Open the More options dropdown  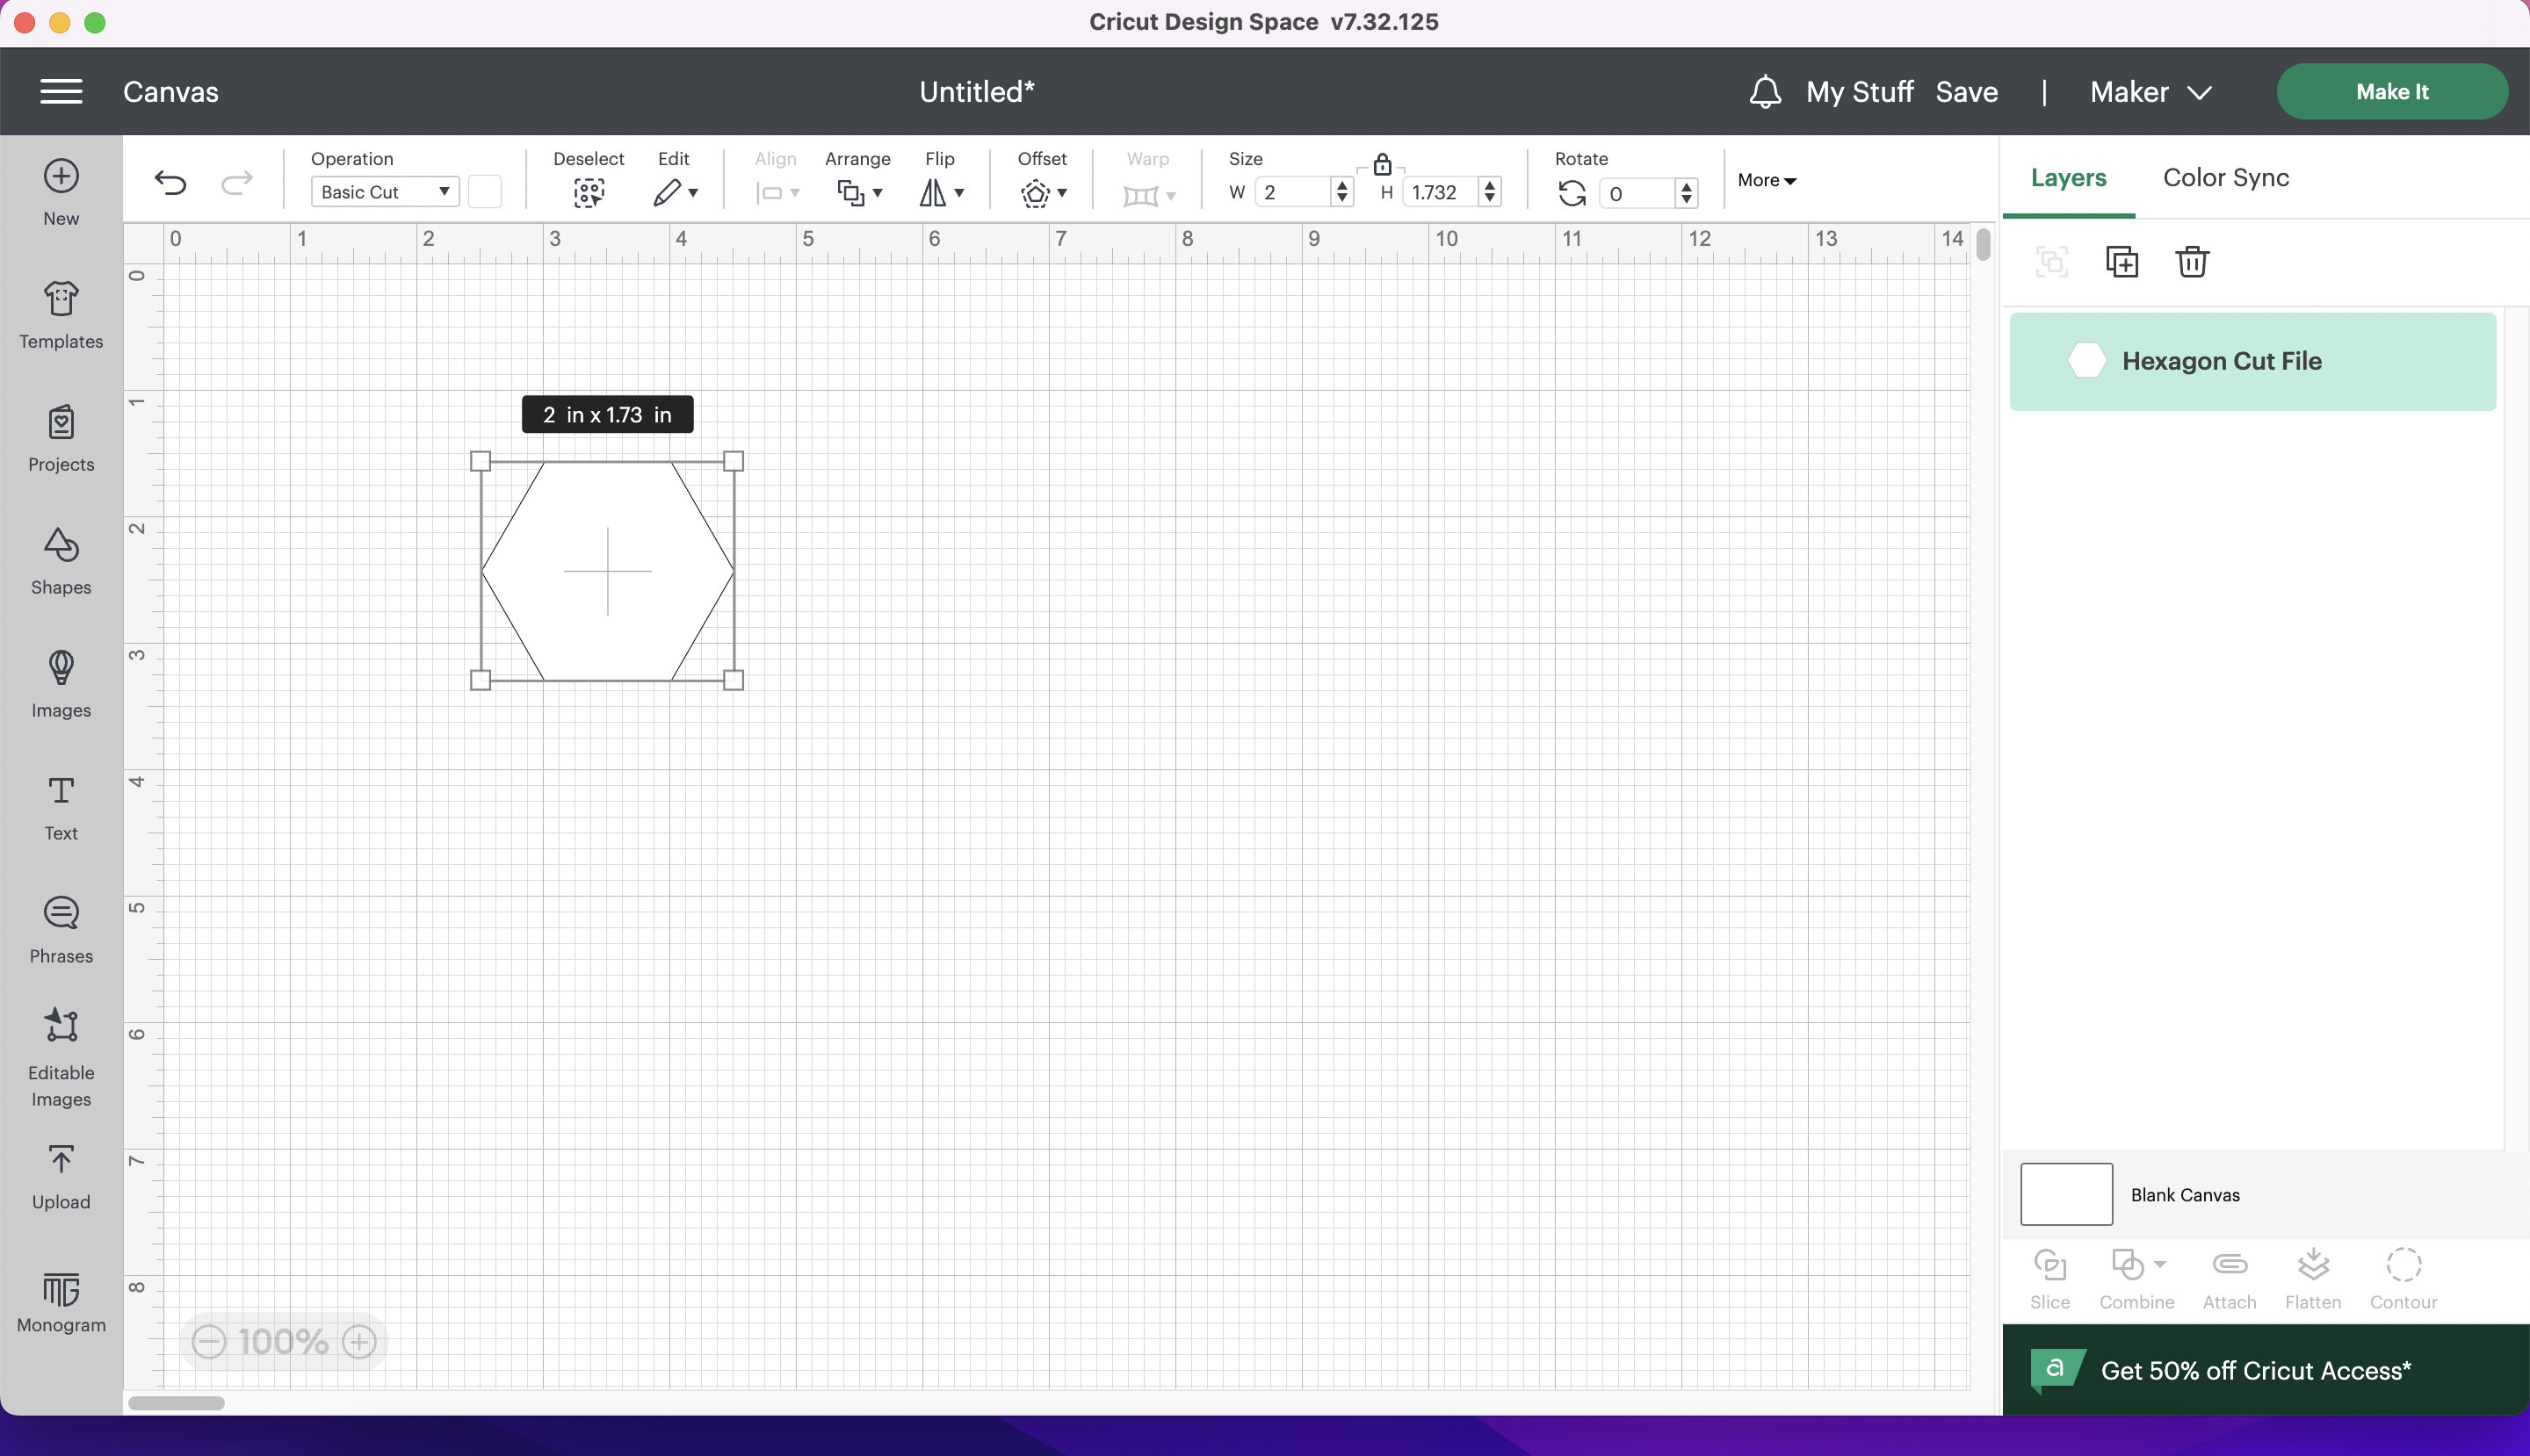[1765, 180]
